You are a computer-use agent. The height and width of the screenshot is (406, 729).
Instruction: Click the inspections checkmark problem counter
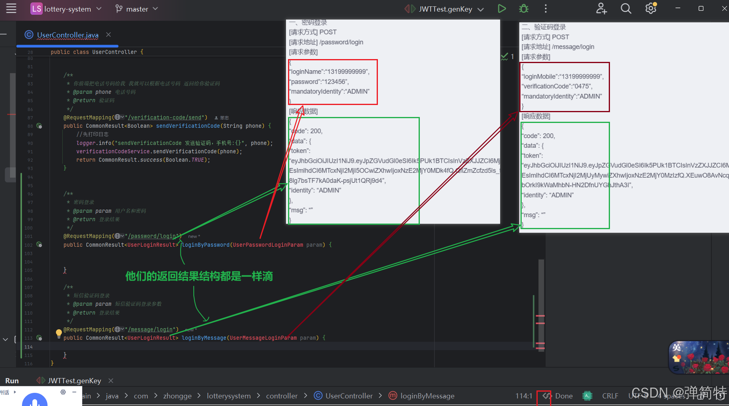(x=508, y=57)
